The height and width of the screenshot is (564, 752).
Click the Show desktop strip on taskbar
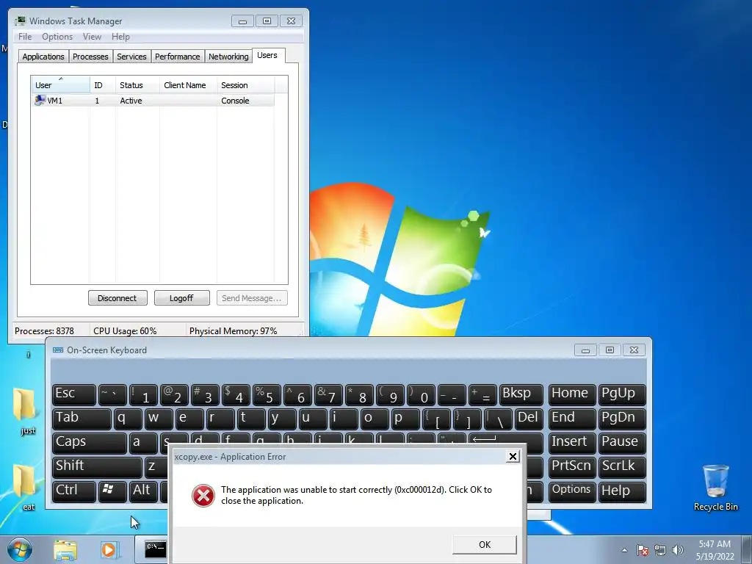(748, 550)
